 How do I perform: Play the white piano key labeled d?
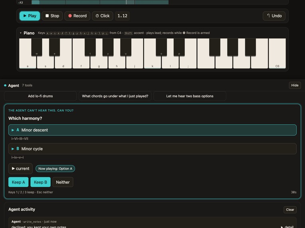coord(63,62)
